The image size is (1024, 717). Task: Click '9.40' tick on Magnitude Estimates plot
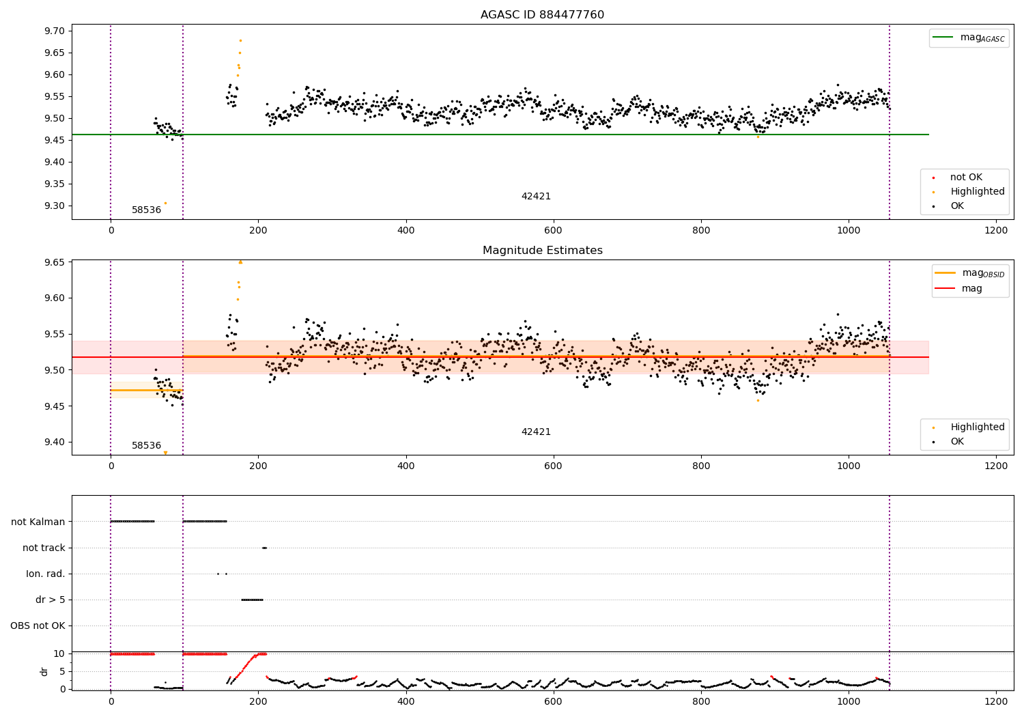click(x=55, y=442)
